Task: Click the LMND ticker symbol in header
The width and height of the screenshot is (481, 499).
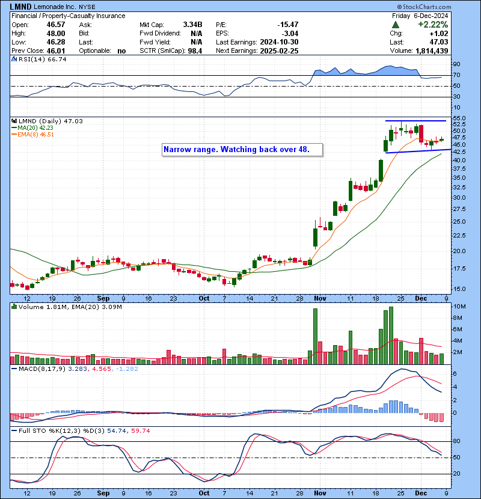Action: click(20, 7)
